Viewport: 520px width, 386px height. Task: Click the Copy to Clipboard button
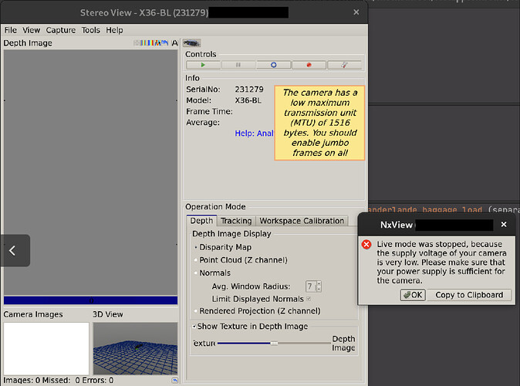(469, 295)
